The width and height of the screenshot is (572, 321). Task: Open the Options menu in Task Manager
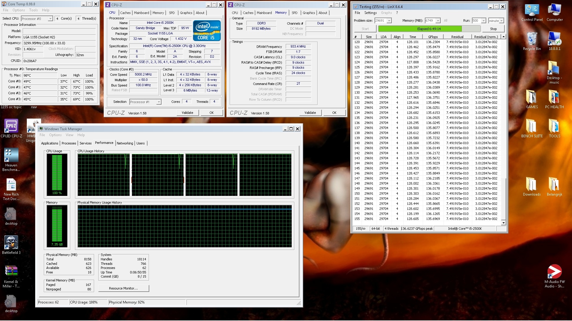[55, 135]
